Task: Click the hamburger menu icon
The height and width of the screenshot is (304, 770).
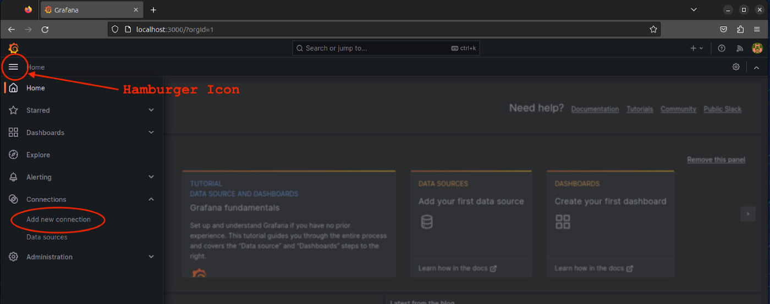Action: [x=14, y=67]
